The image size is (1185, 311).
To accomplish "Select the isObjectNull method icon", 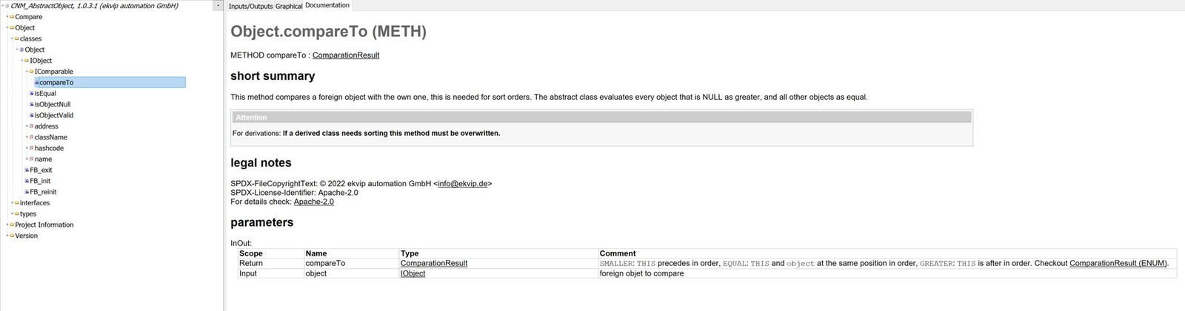I will pyautogui.click(x=32, y=105).
